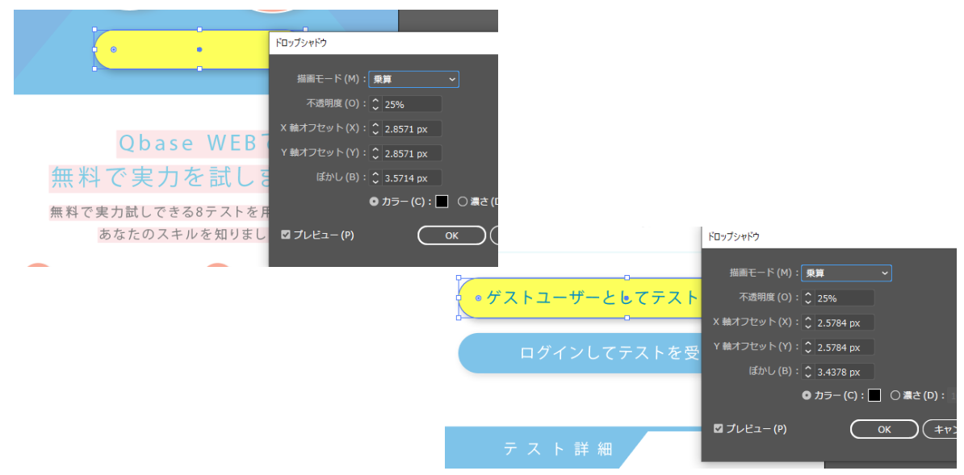Open the 描画モード blend mode dropdown in the left dialog

pyautogui.click(x=413, y=79)
